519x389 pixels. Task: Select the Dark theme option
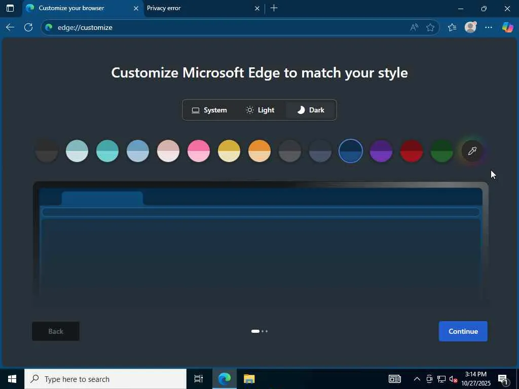tap(311, 110)
